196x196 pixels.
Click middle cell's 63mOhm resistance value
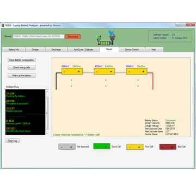tap(109, 66)
